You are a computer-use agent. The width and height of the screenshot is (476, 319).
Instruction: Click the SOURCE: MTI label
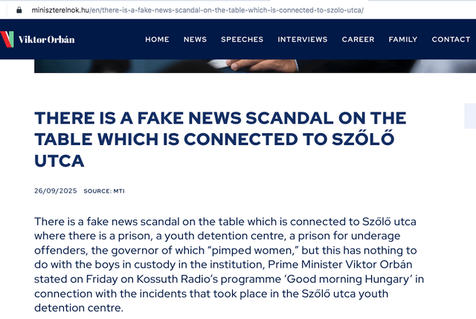tap(104, 191)
